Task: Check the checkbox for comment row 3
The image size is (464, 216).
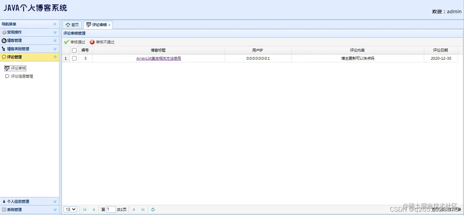Action: (74, 58)
